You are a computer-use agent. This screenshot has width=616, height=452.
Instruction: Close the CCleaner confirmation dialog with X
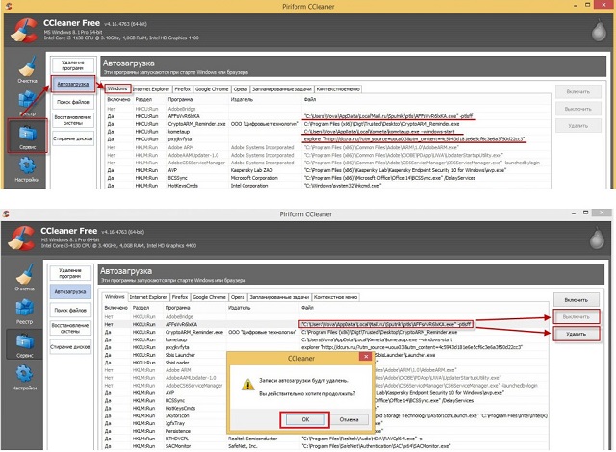pos(366,356)
